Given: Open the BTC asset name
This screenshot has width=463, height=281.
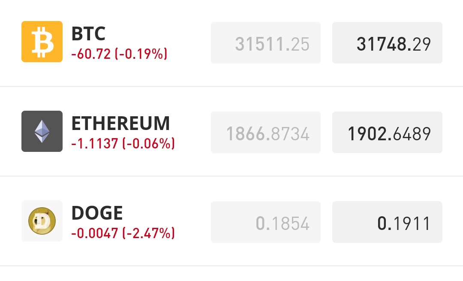Looking at the screenshot, I should (88, 33).
